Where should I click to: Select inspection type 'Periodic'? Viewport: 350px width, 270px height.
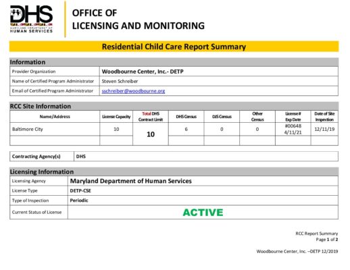click(x=79, y=200)
